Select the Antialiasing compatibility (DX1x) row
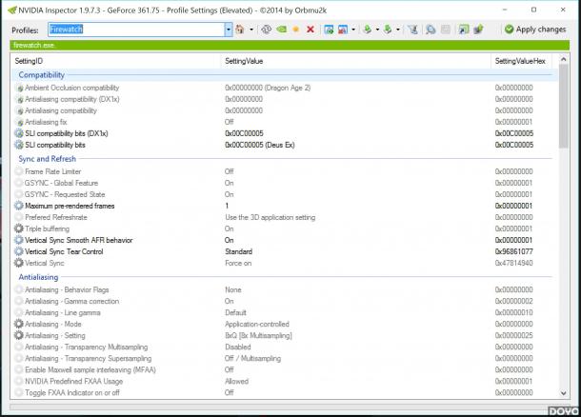581x417 pixels. coord(285,99)
